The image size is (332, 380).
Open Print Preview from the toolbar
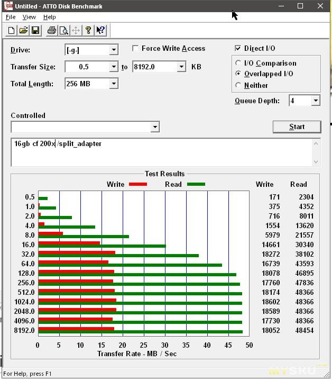point(63,30)
